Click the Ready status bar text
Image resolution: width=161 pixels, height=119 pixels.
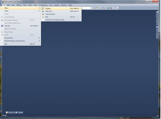[5, 116]
